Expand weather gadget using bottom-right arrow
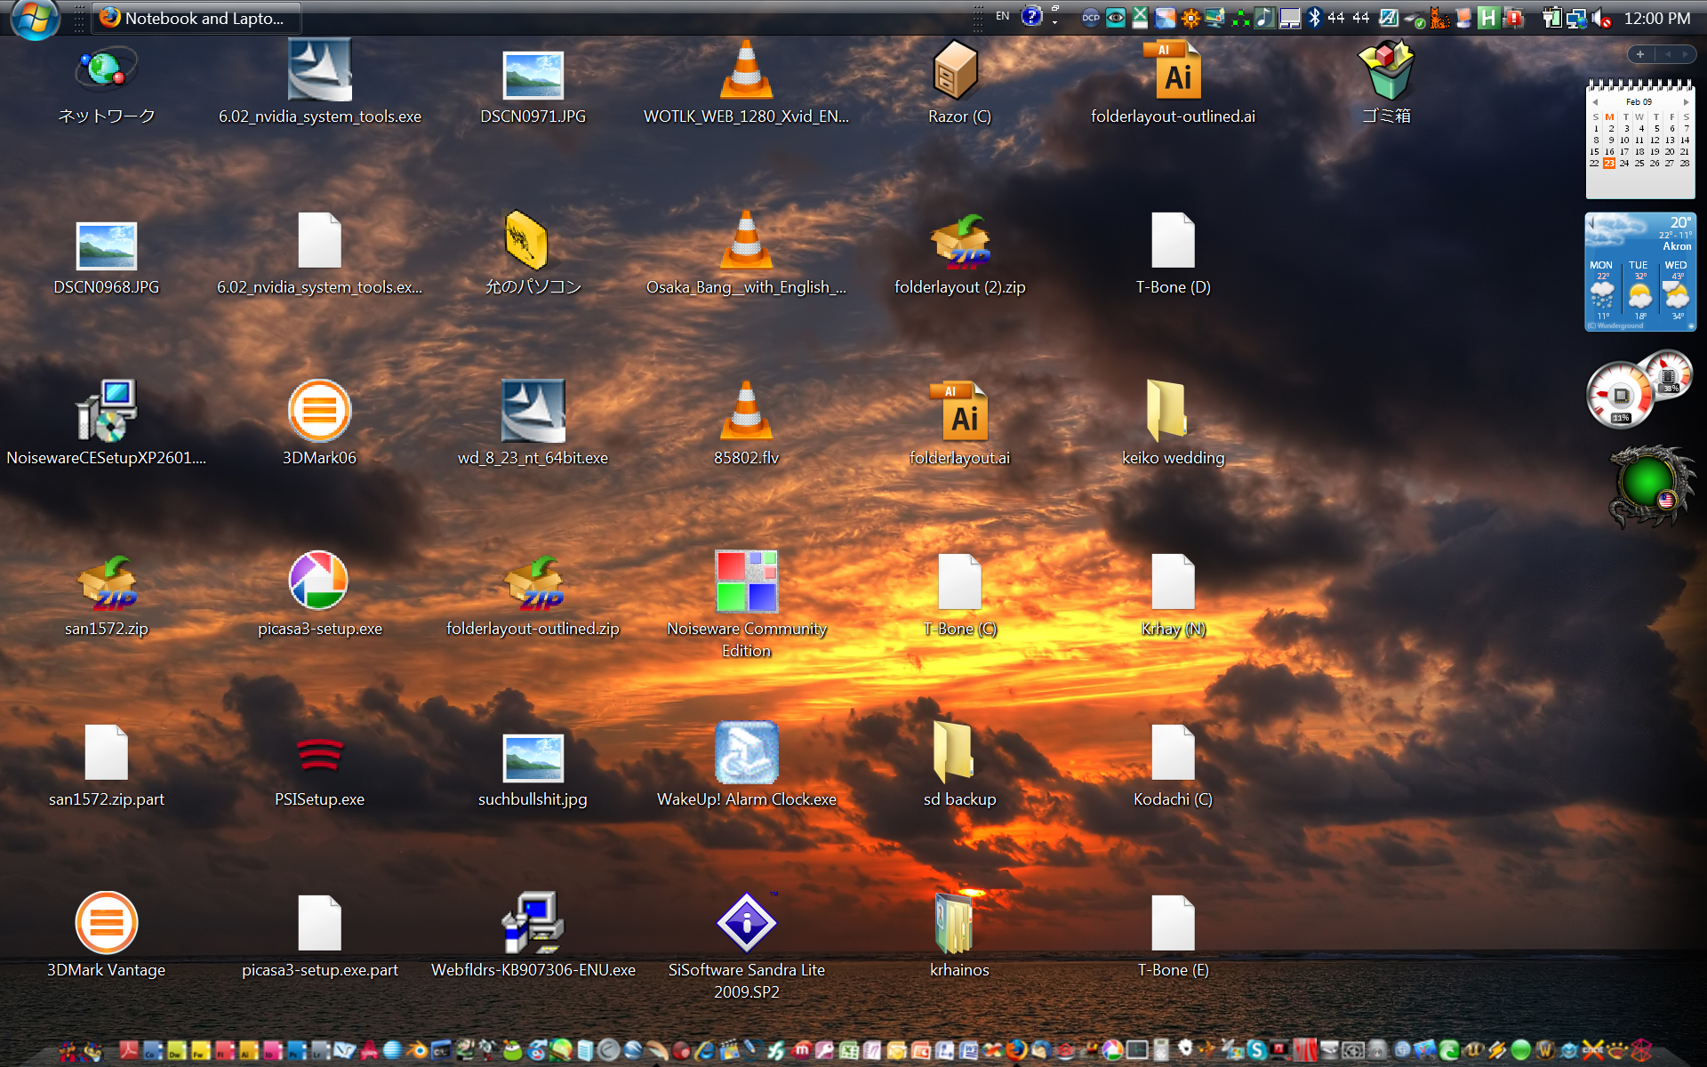Screen dimensions: 1707x1067 tap(1689, 326)
